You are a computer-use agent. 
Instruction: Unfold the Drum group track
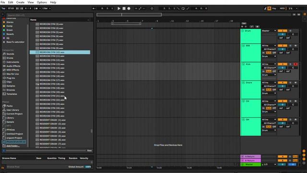click(x=243, y=31)
